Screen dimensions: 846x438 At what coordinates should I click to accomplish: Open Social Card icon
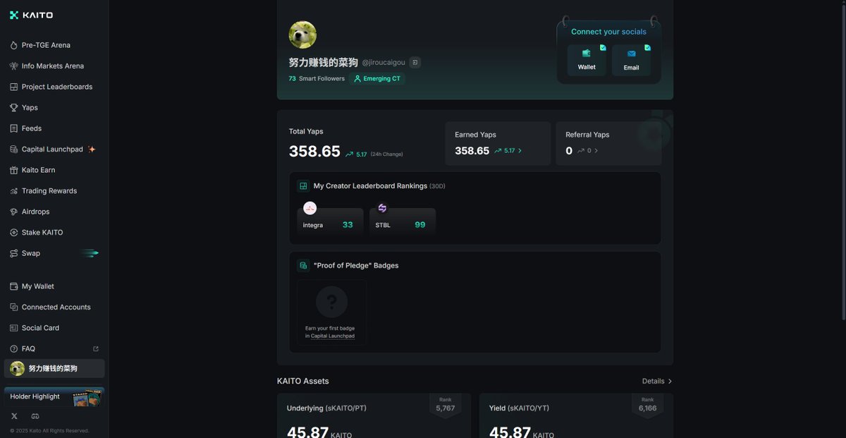13,328
